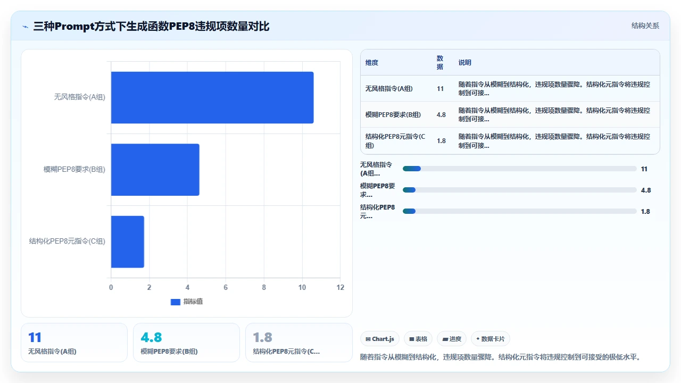The width and height of the screenshot is (681, 383).
Task: Click the 数据 column header
Action: (440, 62)
